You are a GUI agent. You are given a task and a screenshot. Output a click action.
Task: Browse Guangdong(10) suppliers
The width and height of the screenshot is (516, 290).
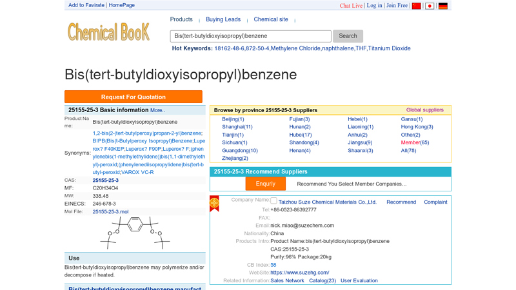(x=240, y=151)
